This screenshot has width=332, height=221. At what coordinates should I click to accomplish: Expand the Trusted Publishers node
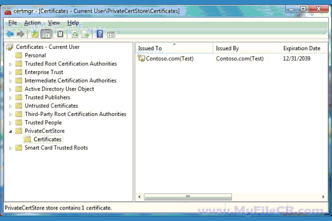10,98
